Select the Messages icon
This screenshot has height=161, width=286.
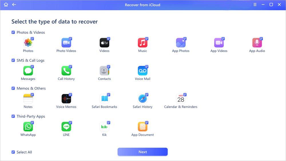pyautogui.click(x=28, y=71)
